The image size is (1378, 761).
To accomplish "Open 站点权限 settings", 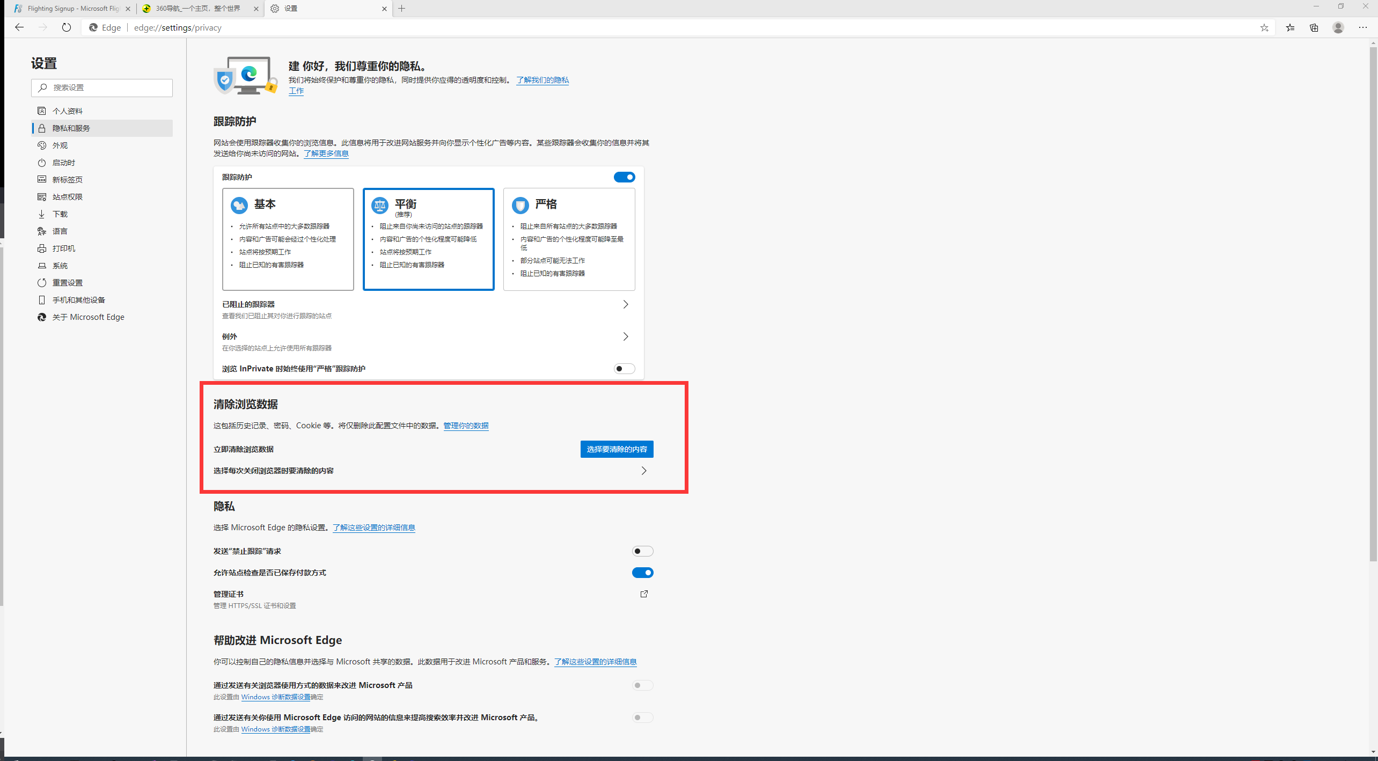I will tap(68, 196).
